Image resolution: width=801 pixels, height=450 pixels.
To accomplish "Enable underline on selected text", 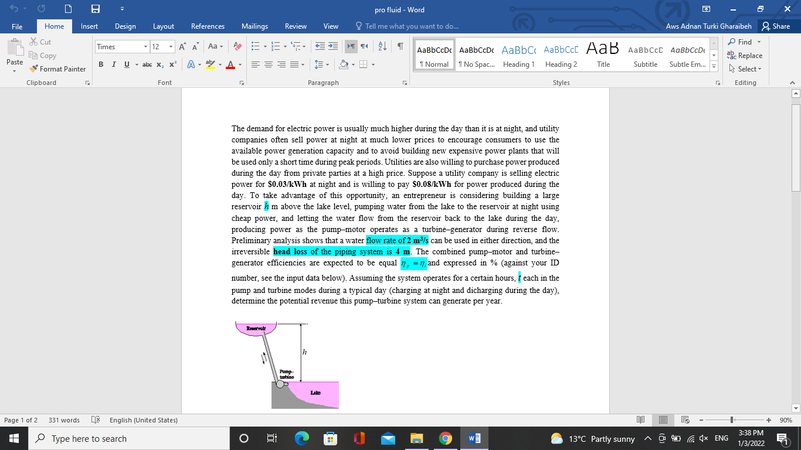I will pyautogui.click(x=125, y=64).
